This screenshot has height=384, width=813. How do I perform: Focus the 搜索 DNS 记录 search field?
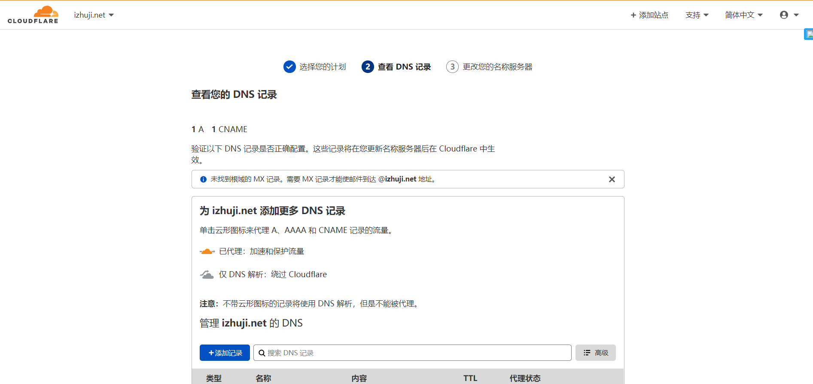412,353
